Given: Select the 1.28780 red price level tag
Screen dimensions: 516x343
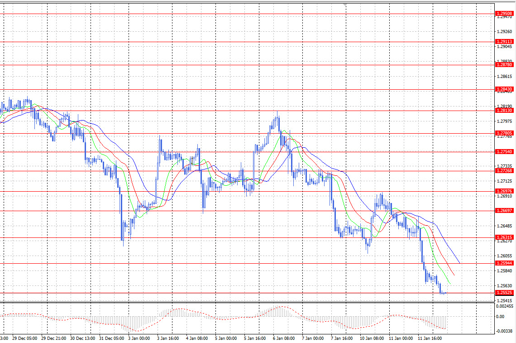Looking at the screenshot, I should [504, 65].
